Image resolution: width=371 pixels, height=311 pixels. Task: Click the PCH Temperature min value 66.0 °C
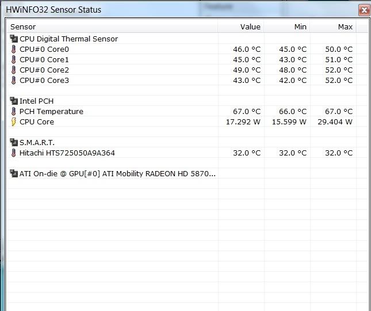tap(293, 112)
